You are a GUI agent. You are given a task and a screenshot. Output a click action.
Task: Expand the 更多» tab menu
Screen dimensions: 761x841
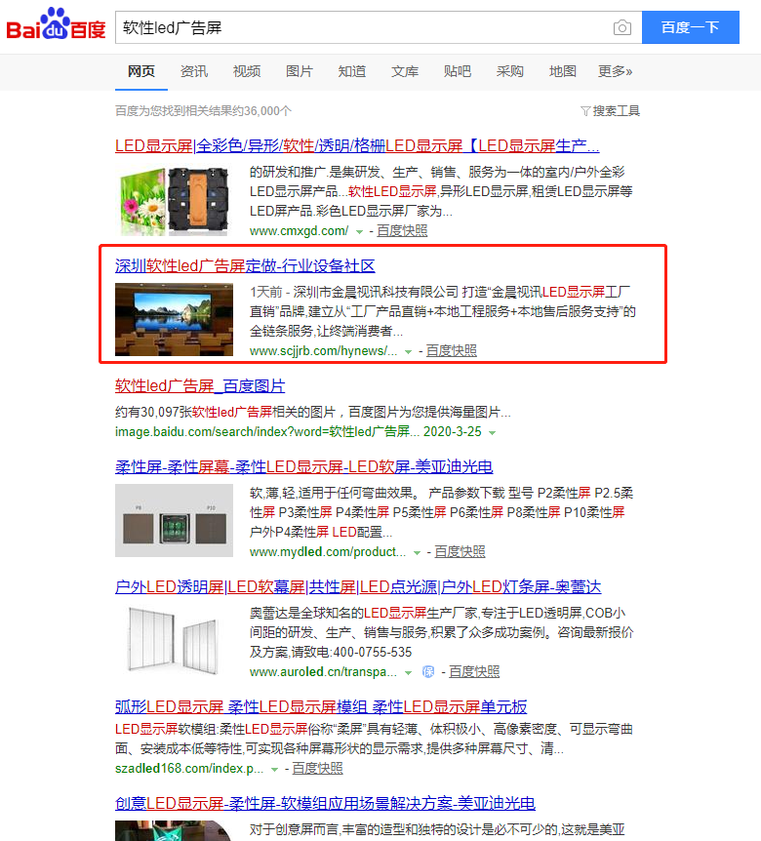[x=615, y=71]
